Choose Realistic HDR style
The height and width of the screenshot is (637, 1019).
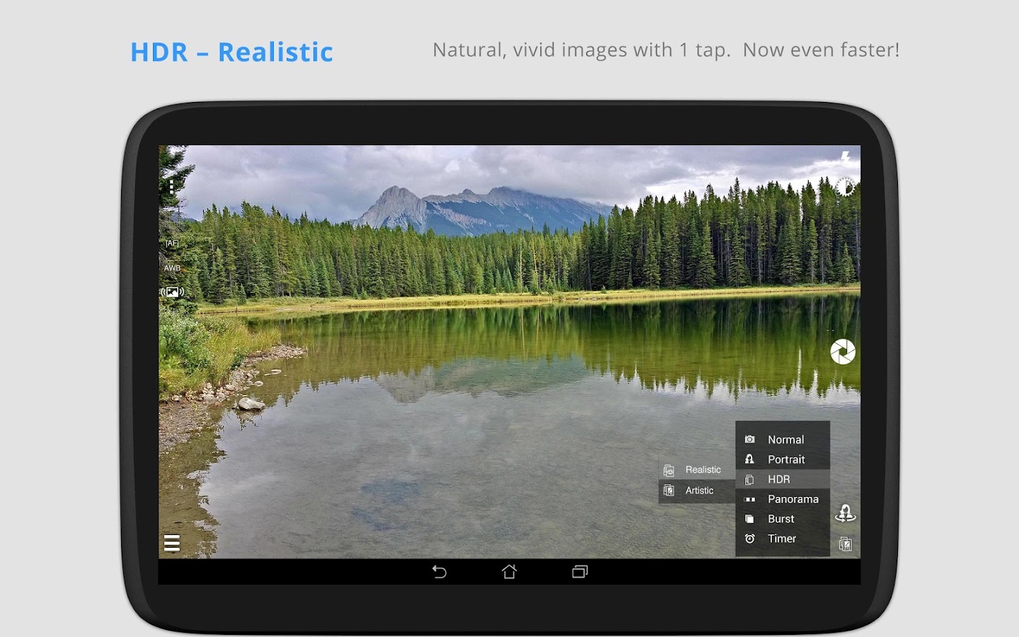pyautogui.click(x=697, y=470)
